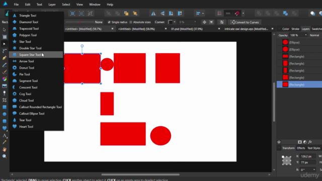
Task: Click the adjustments icon in Layers panel
Action: click(x=305, y=142)
